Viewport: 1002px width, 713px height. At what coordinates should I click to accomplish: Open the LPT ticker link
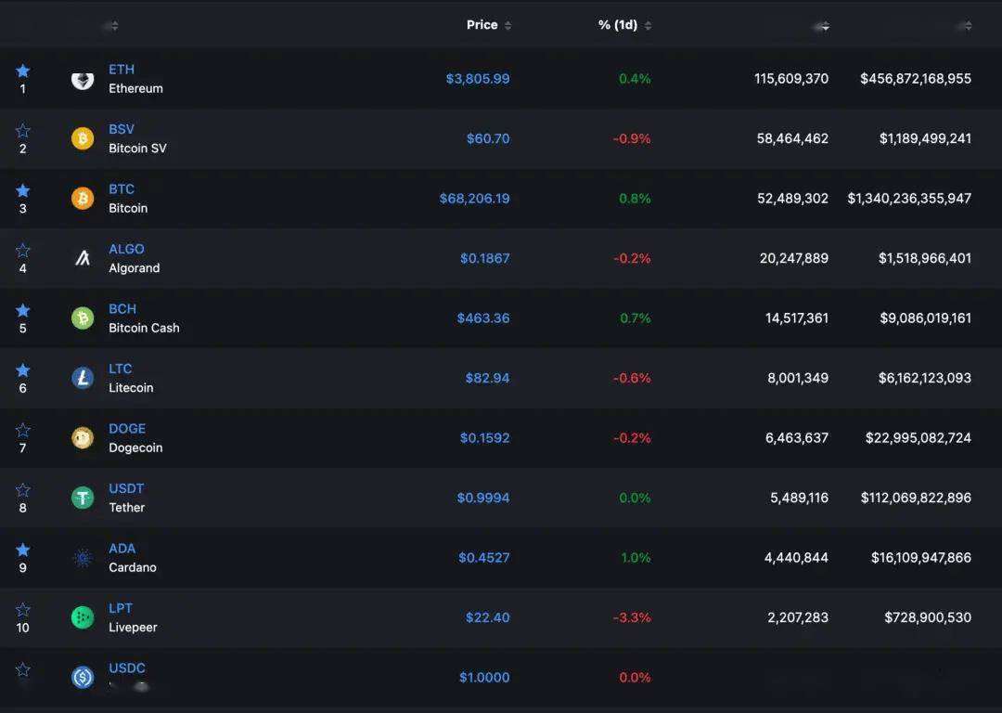pyautogui.click(x=121, y=608)
